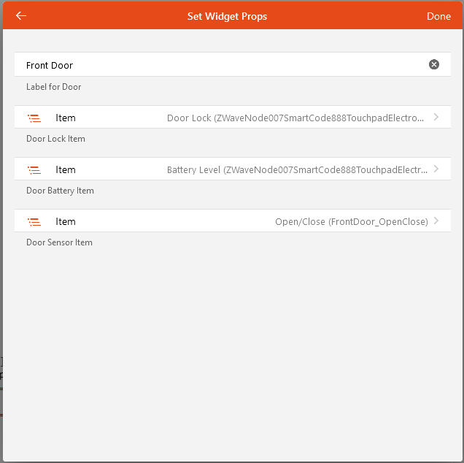464x463 pixels.
Task: Select the Open/Close FrontDoor_OpenClose value
Action: point(351,221)
